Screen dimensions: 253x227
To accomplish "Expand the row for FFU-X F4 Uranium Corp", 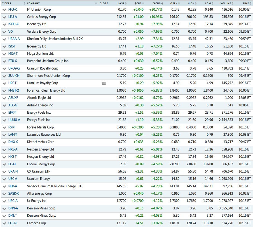I will pos(4,9).
